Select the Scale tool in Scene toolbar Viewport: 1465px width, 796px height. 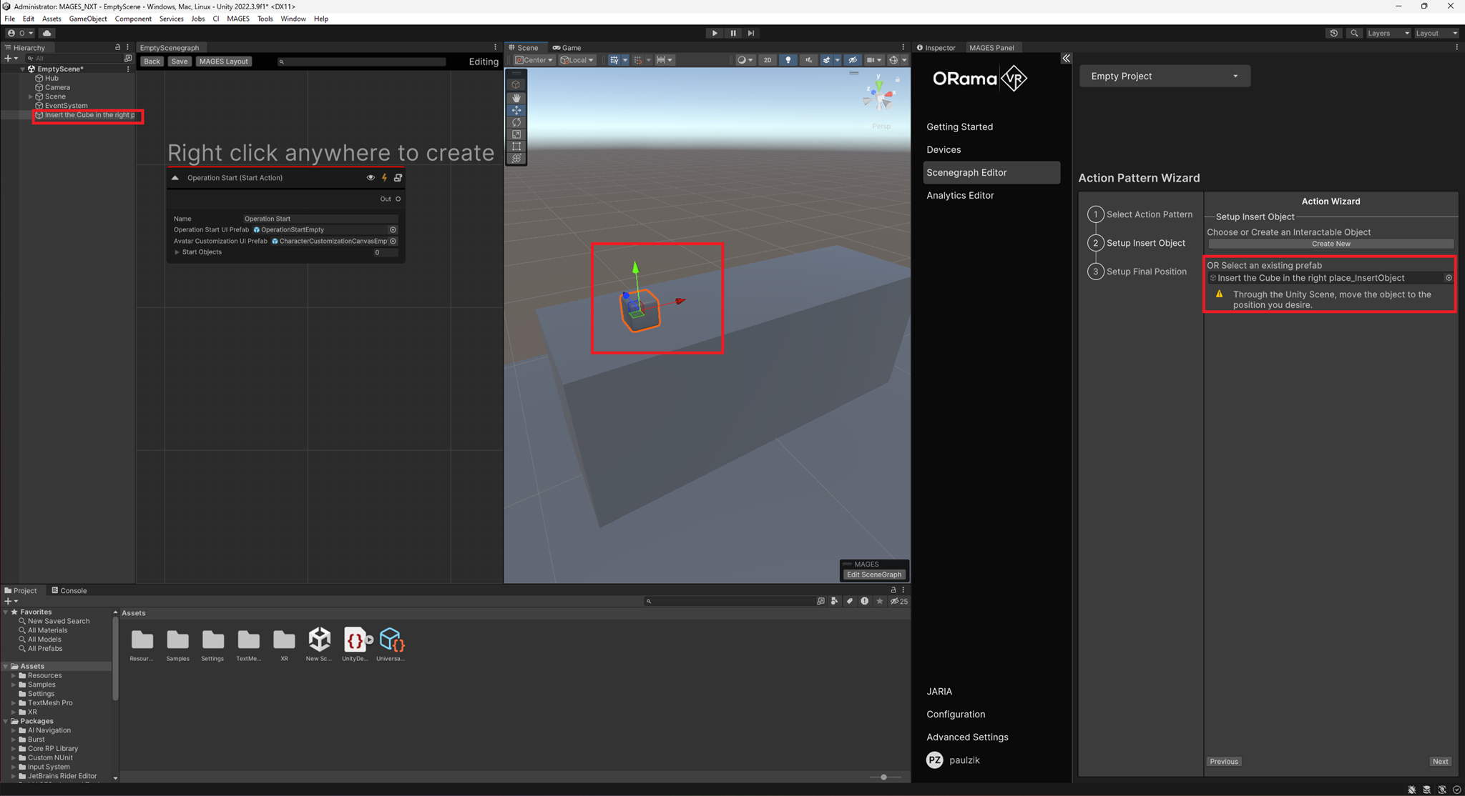[x=516, y=134]
